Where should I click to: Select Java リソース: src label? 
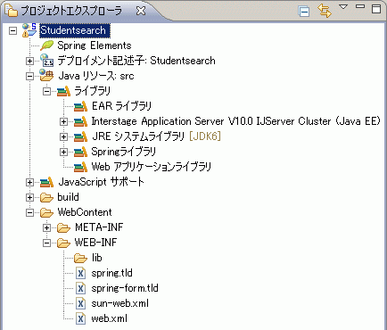(96, 76)
